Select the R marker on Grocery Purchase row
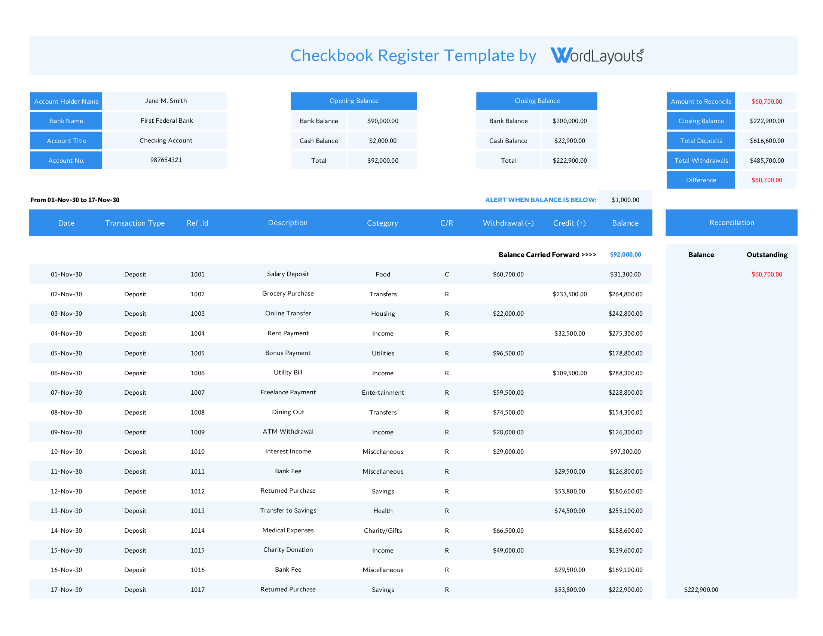 tap(447, 294)
